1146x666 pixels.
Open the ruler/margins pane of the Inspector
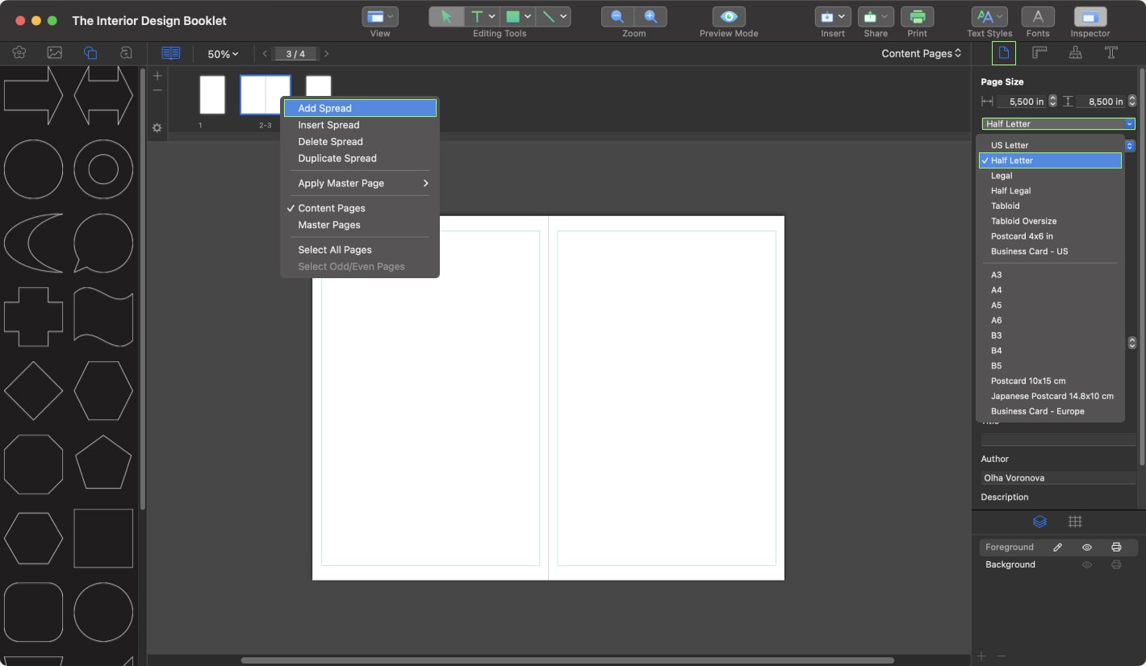[x=1039, y=52]
